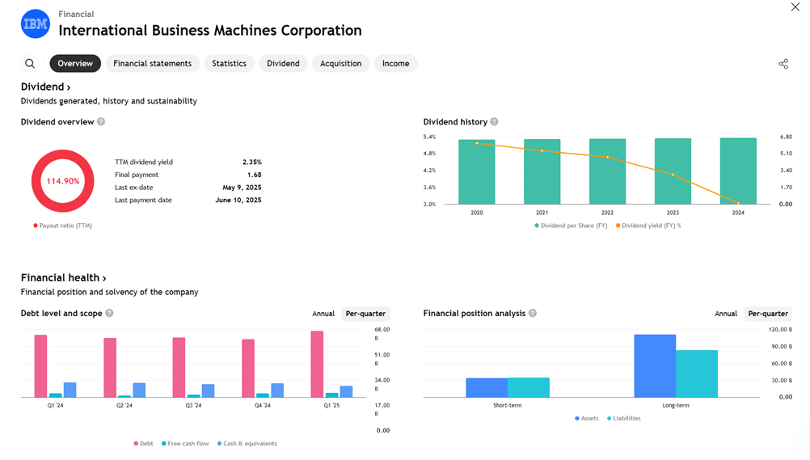Click the Q1 '24 debt bar
This screenshot has height=460, width=810.
click(x=40, y=366)
